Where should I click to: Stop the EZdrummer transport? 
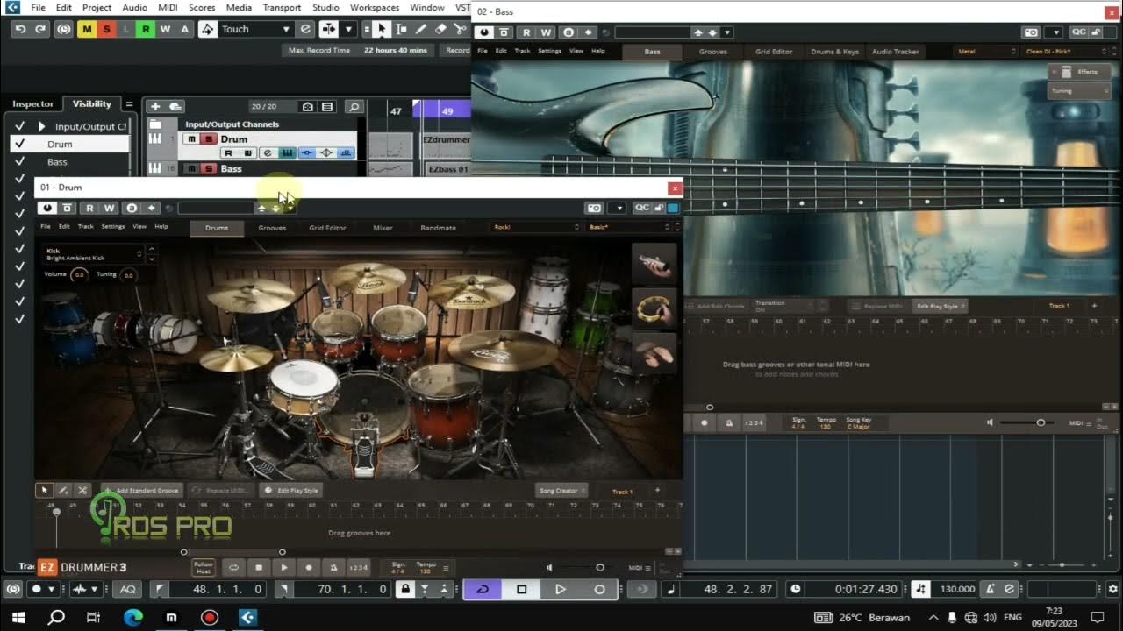[x=259, y=568]
